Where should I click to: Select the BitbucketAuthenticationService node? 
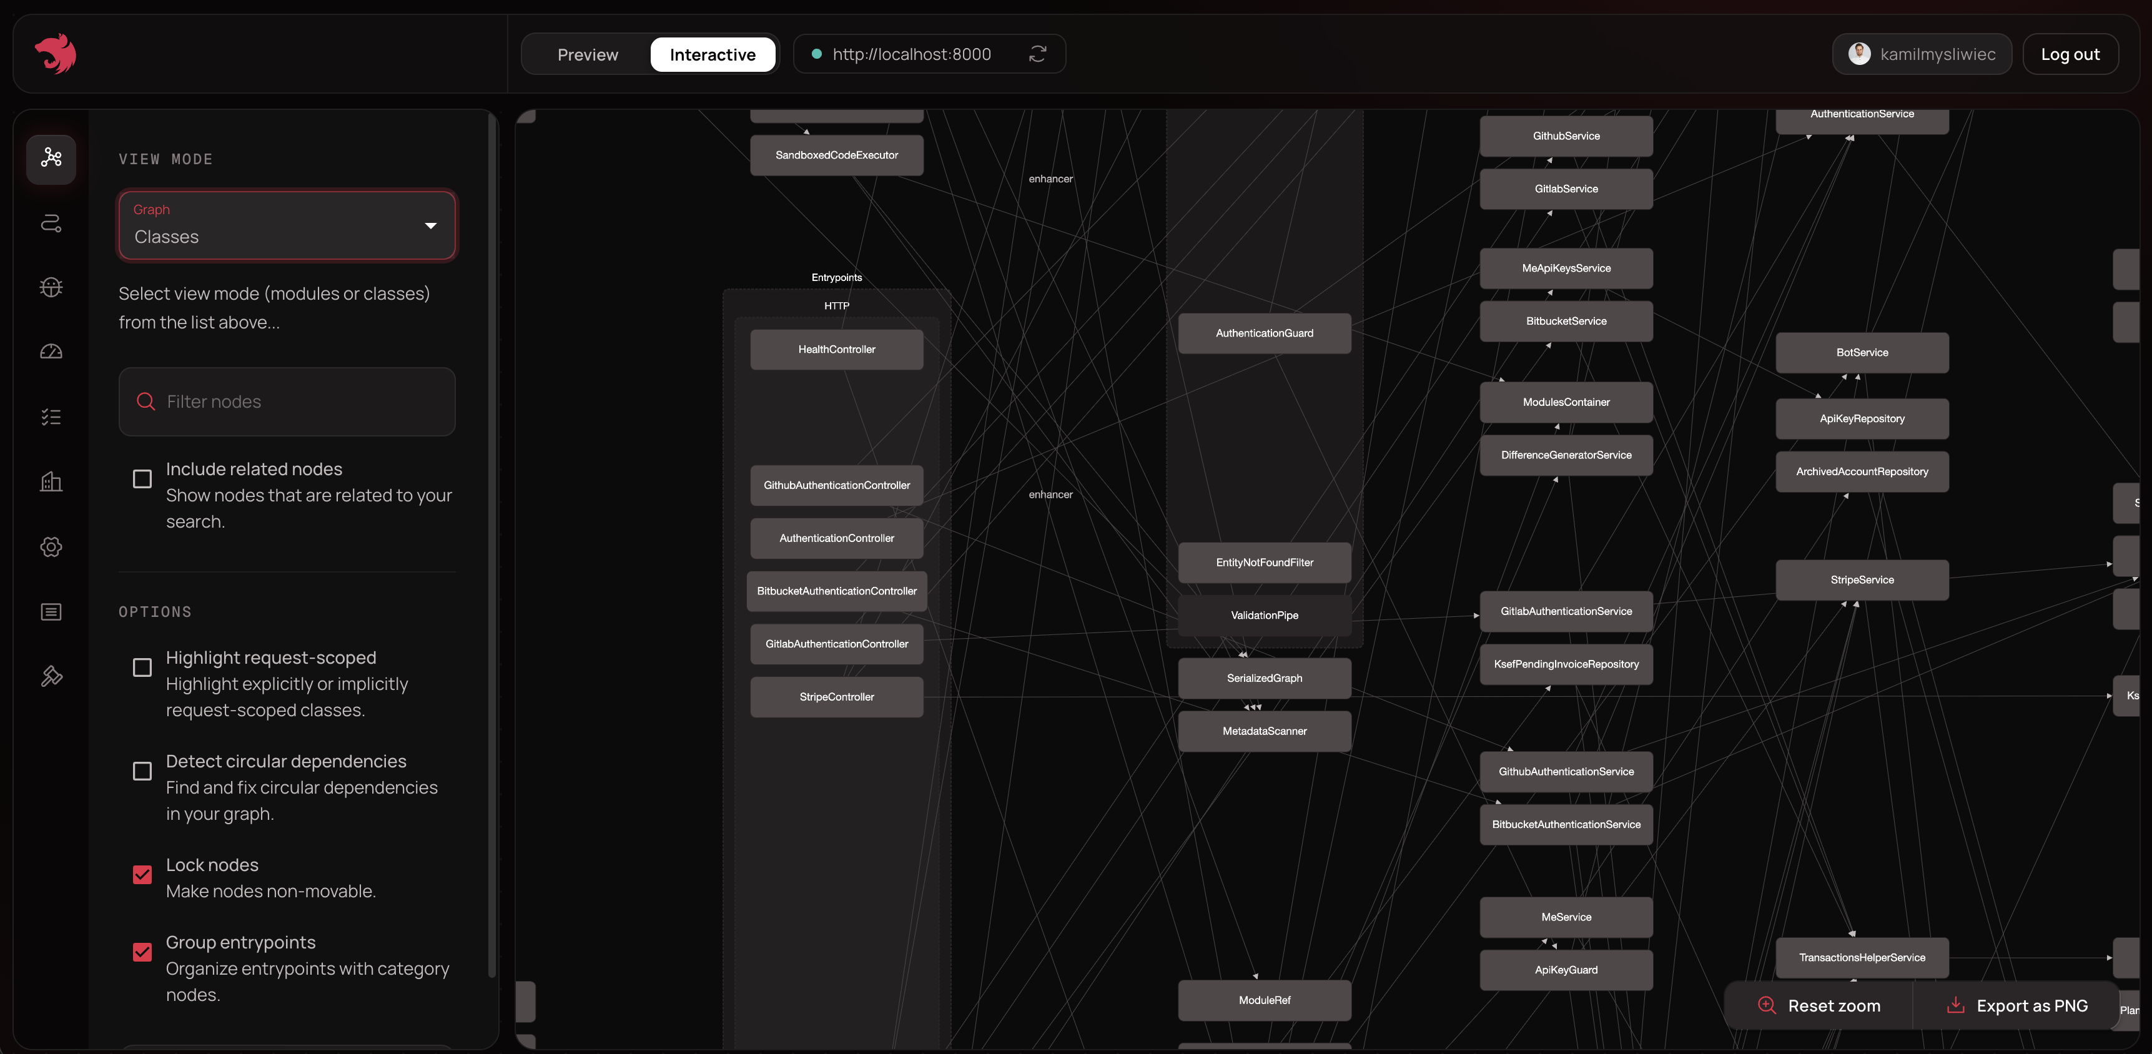pyautogui.click(x=1566, y=825)
